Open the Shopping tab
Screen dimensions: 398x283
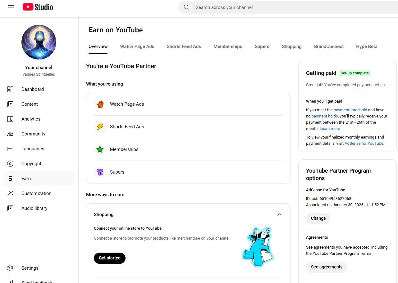292,46
